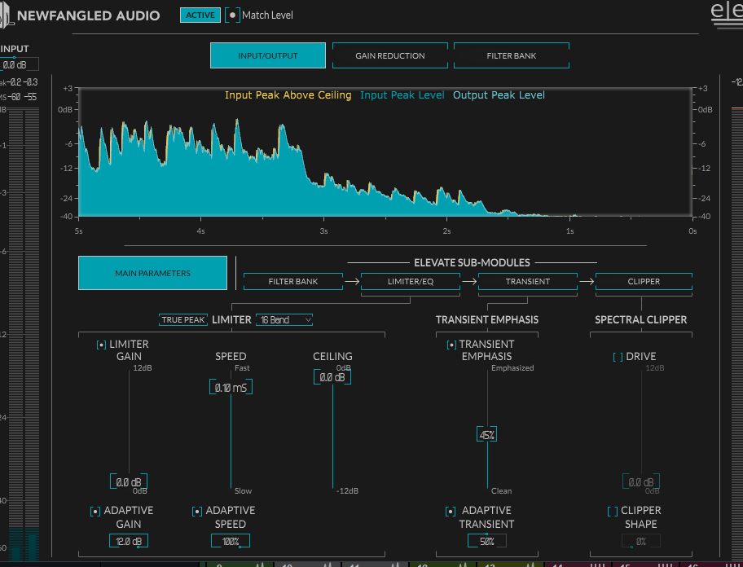Click the arrow between Filter Bank and Limiter/EQ

tap(352, 281)
